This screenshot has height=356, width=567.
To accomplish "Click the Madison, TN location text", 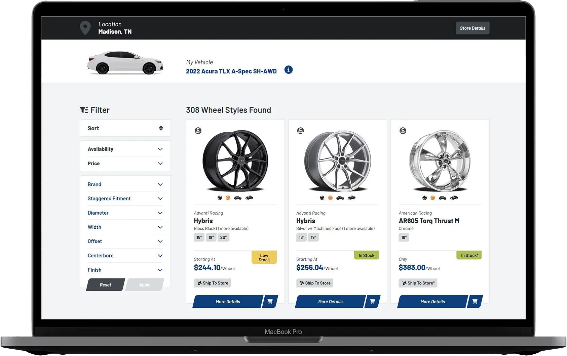I will (x=115, y=32).
